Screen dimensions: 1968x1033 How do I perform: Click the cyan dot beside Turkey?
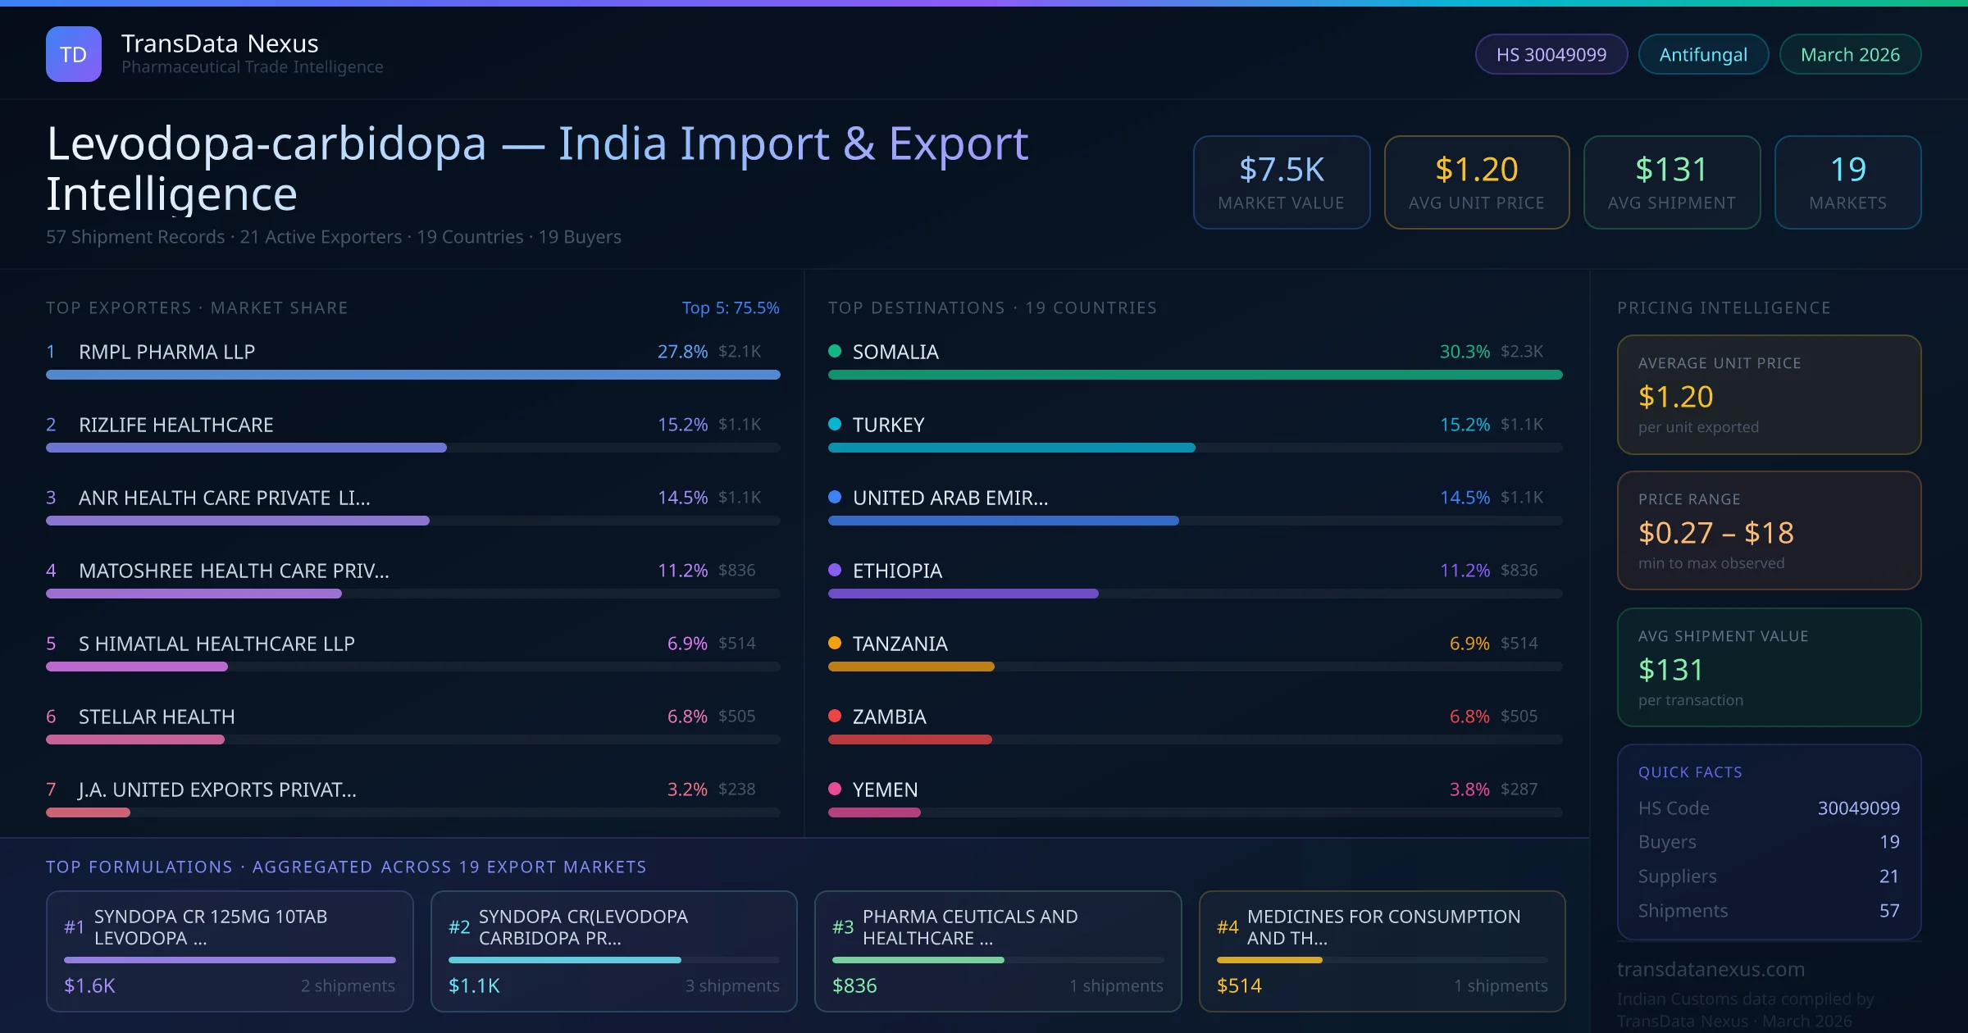835,424
